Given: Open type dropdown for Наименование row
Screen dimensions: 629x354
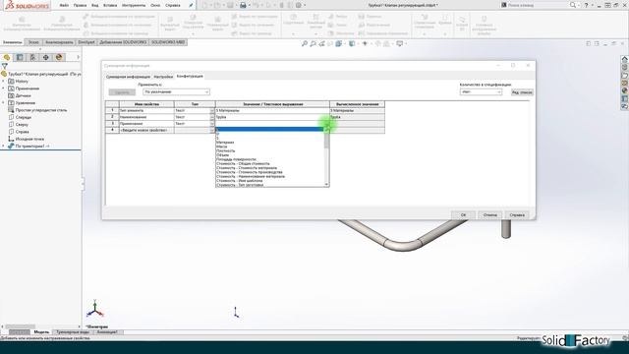Looking at the screenshot, I should tap(212, 117).
